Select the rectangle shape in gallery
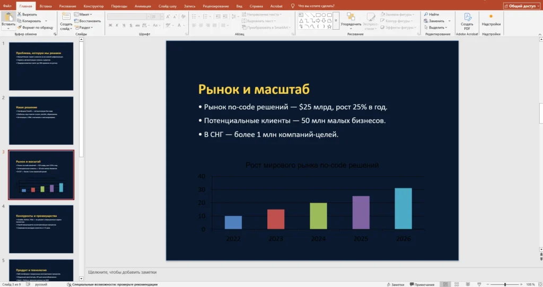Image resolution: width=543 pixels, height=287 pixels. click(318, 15)
